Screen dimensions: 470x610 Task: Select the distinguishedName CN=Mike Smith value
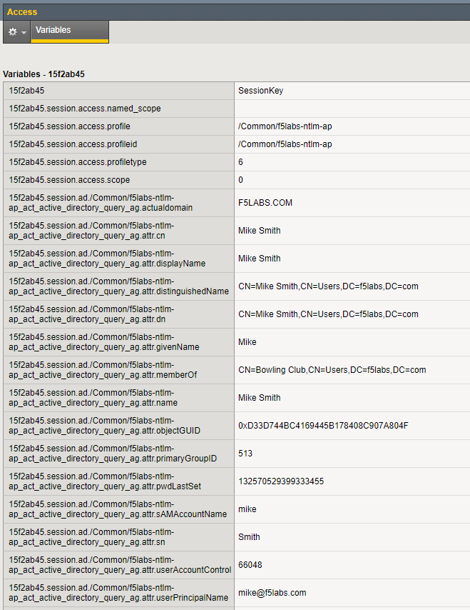328,286
